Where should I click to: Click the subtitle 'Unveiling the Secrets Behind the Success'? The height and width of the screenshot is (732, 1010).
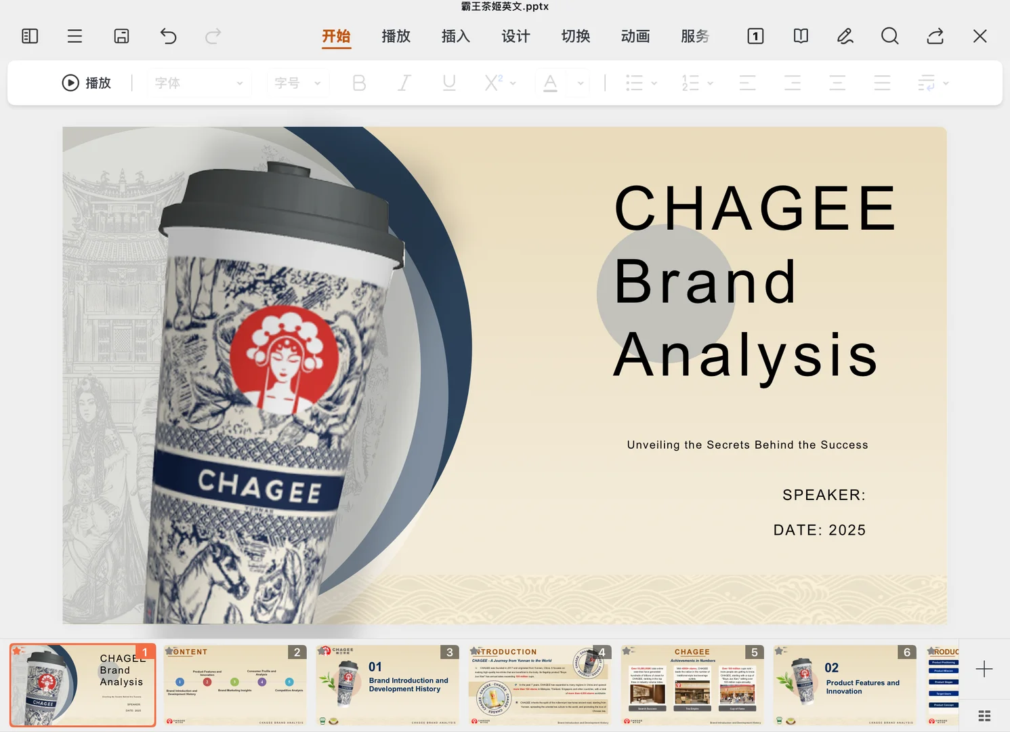(747, 445)
